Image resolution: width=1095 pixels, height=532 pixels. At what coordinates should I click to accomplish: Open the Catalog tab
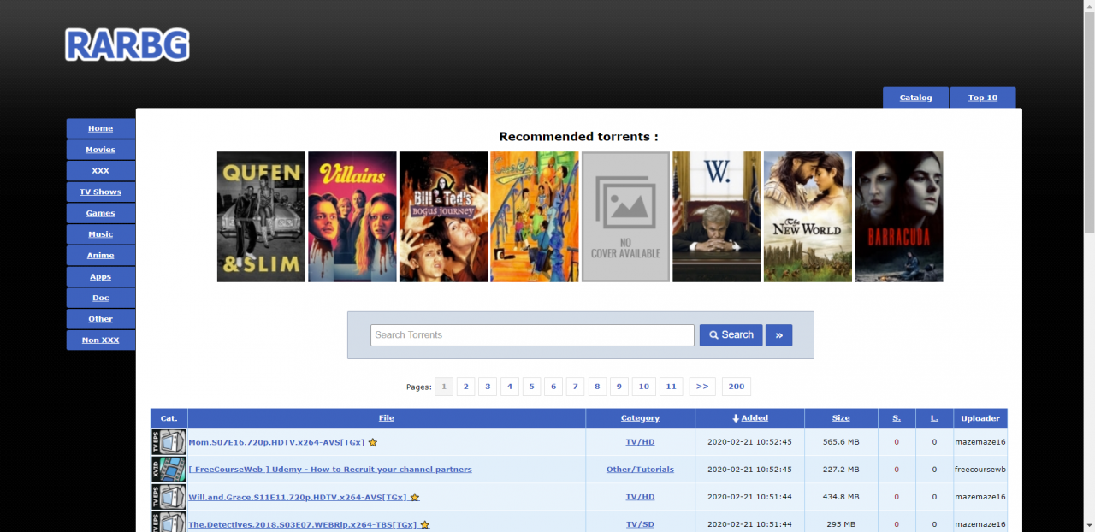(915, 98)
